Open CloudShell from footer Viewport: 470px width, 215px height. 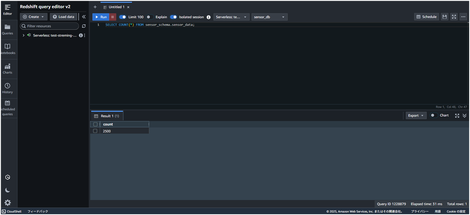point(12,211)
